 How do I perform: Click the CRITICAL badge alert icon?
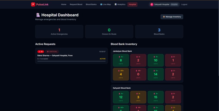tap(48, 52)
